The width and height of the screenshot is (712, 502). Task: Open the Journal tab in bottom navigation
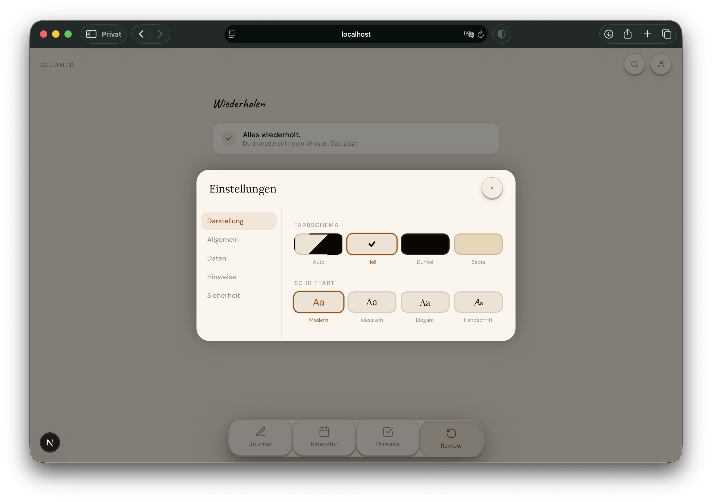click(261, 437)
